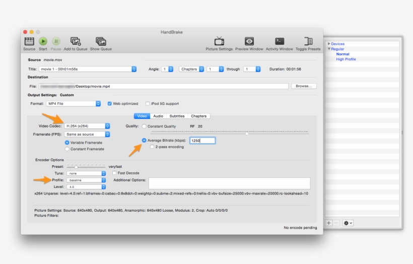
Task: Add a preset with the plus icon
Action: click(x=329, y=223)
